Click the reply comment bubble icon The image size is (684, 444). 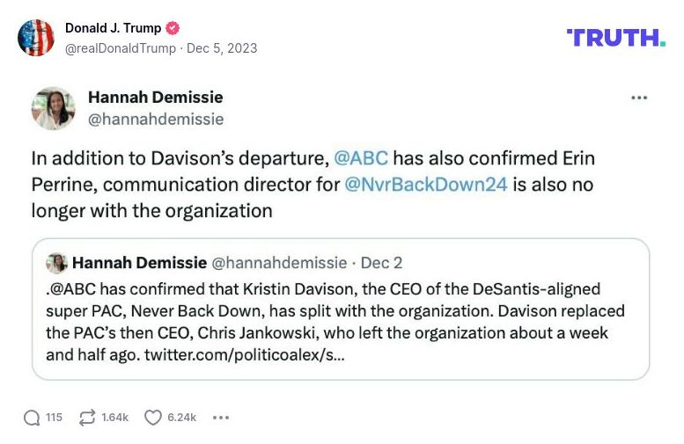pos(33,418)
